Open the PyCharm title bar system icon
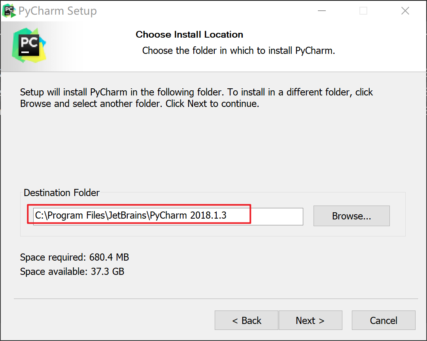Image resolution: width=427 pixels, height=341 pixels. click(9, 11)
